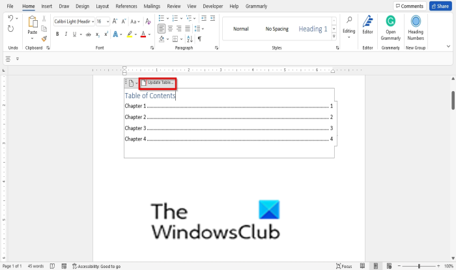
Task: Apply the No Spacing style
Action: (277, 29)
